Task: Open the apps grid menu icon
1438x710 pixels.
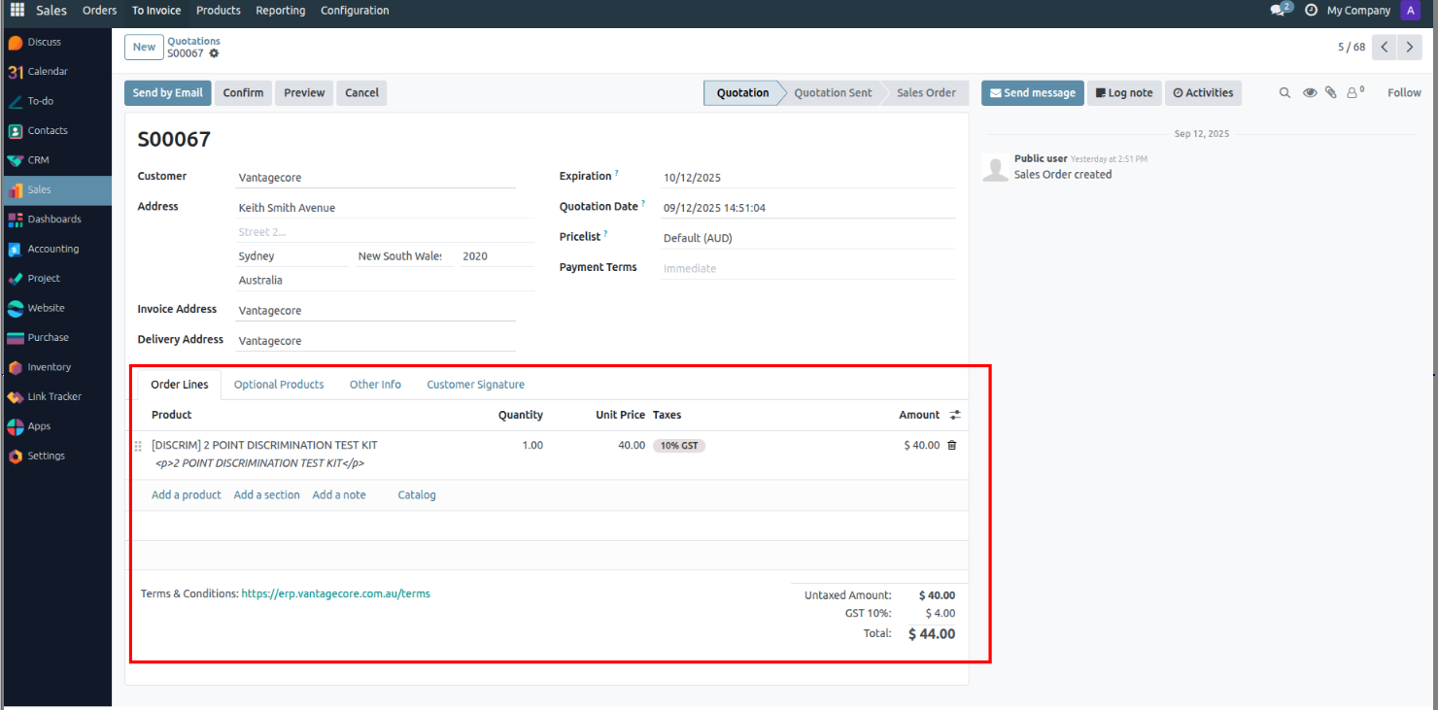Action: 17,11
